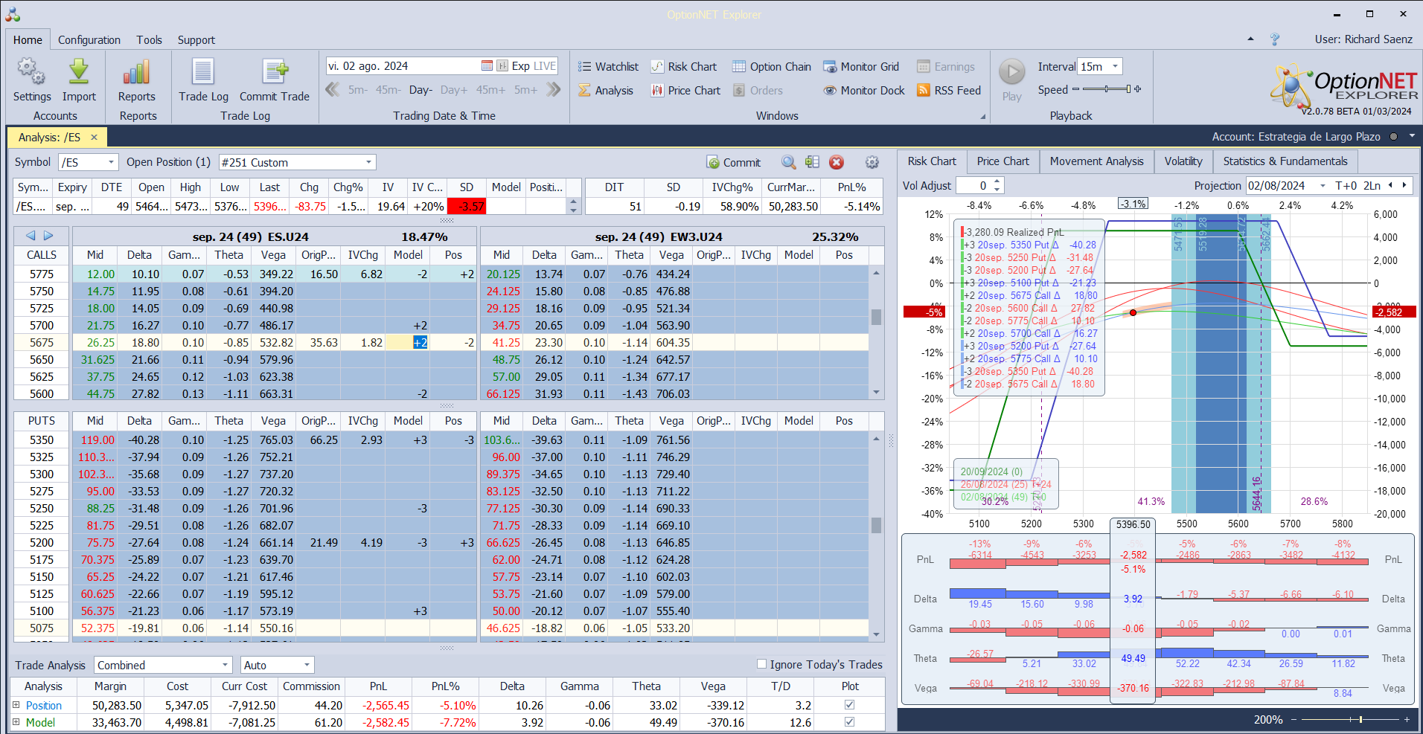
Task: Open the Option Chain window
Action: pyautogui.click(x=772, y=66)
